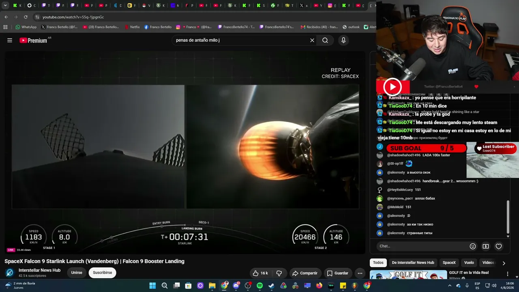Viewport: 519px width, 292px height.
Task: Click the video title 'SpaceX Falcon 9 Starlink Launch'
Action: [x=94, y=261]
